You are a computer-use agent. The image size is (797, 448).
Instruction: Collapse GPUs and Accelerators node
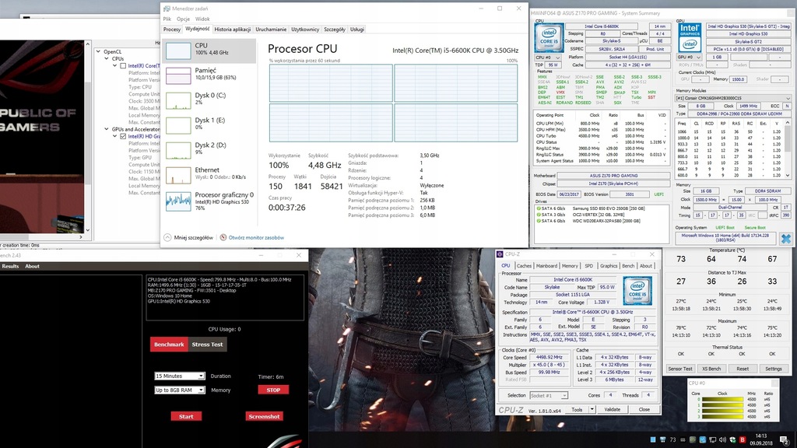[x=107, y=129]
